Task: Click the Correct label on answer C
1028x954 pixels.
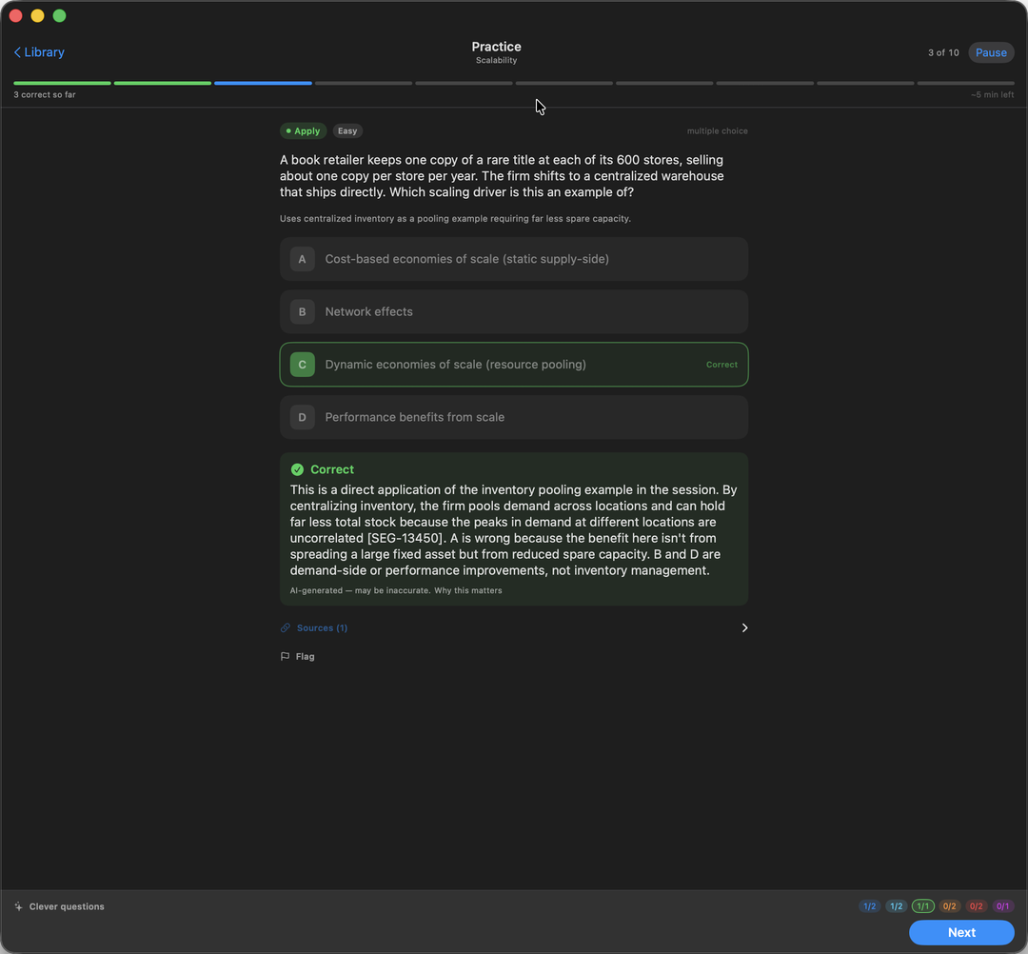Action: click(722, 365)
